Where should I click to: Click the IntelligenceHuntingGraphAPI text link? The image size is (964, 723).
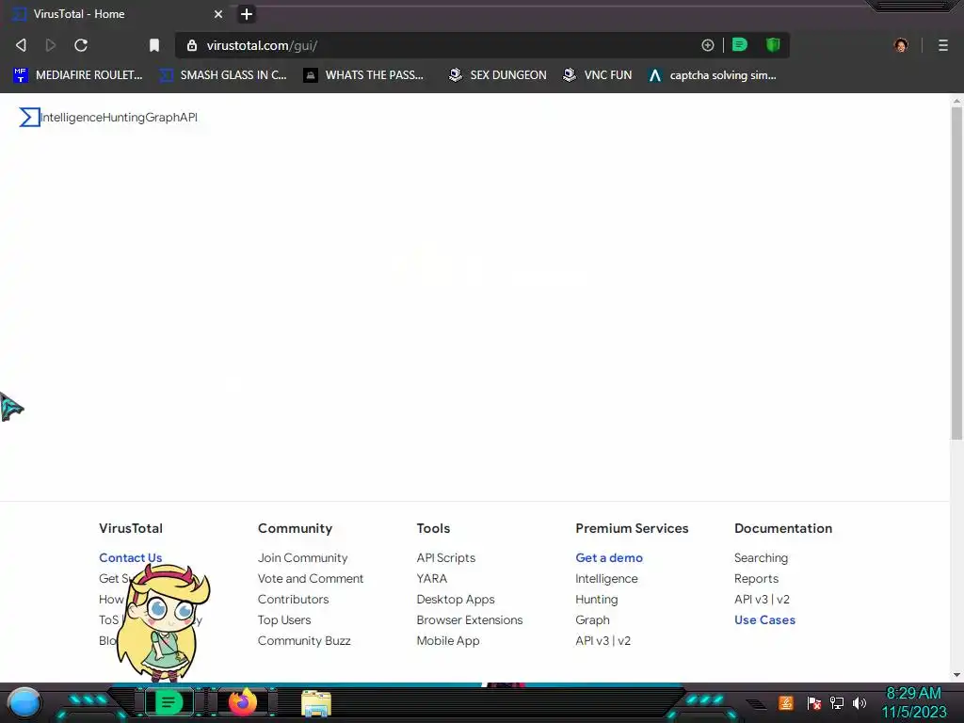point(120,117)
